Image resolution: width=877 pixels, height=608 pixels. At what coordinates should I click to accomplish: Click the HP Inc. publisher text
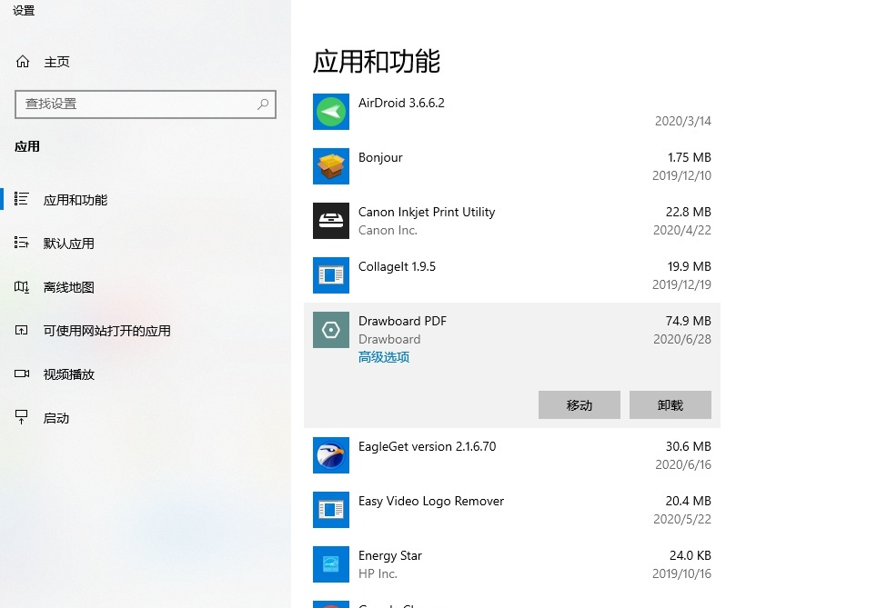click(378, 573)
